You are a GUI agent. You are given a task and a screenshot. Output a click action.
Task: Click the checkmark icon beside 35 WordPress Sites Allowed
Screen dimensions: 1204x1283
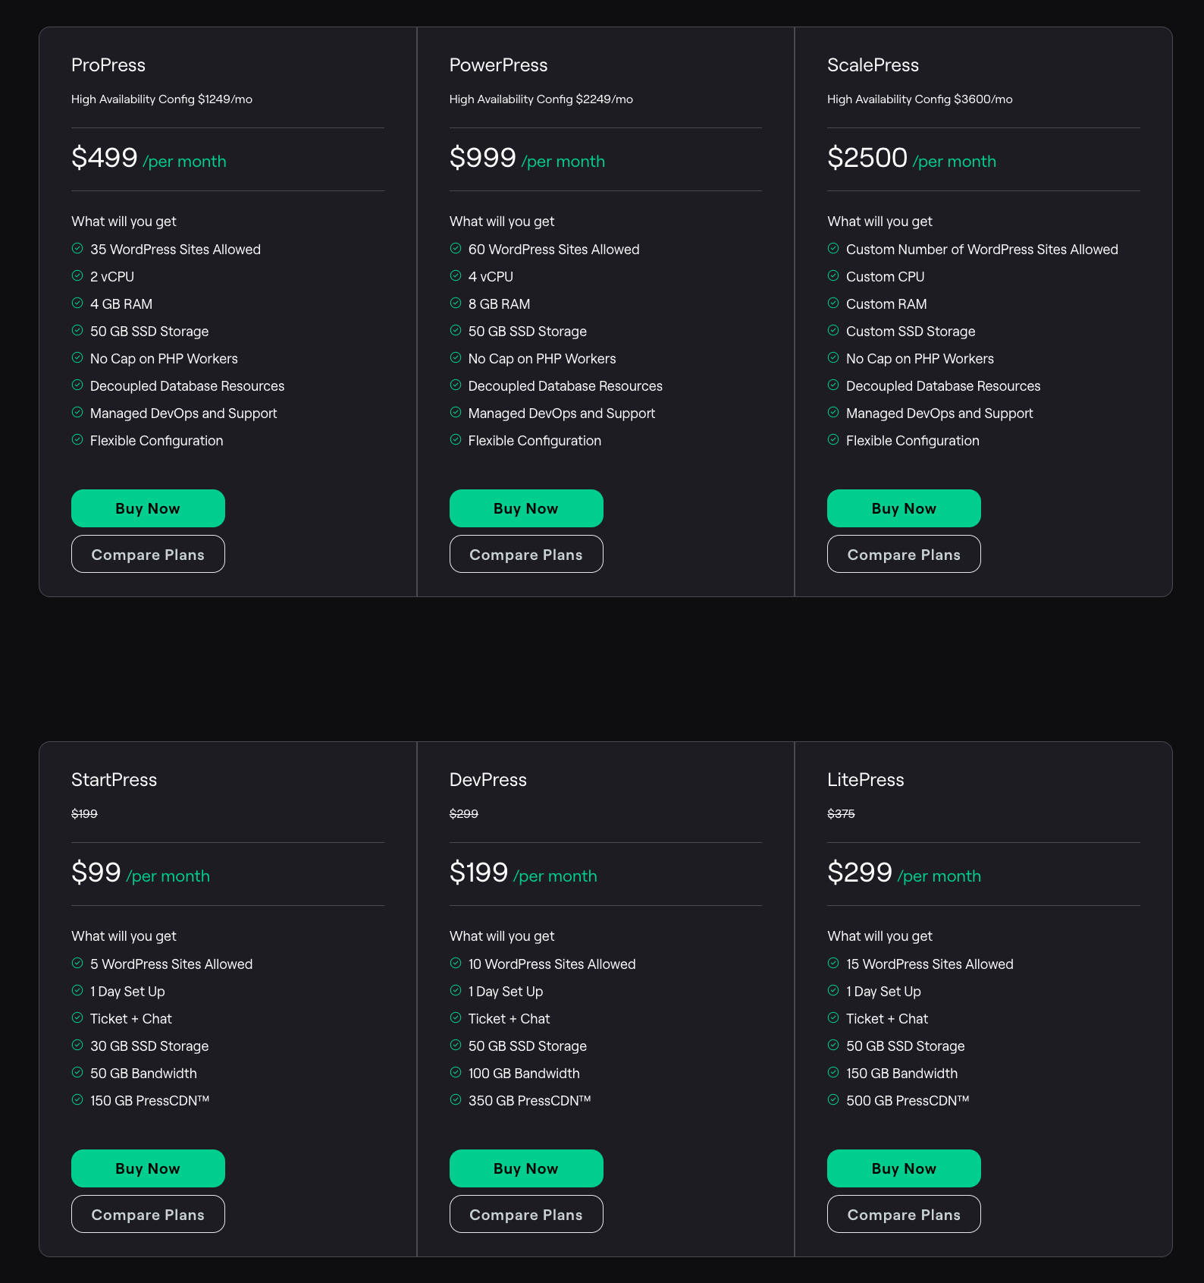click(x=78, y=249)
